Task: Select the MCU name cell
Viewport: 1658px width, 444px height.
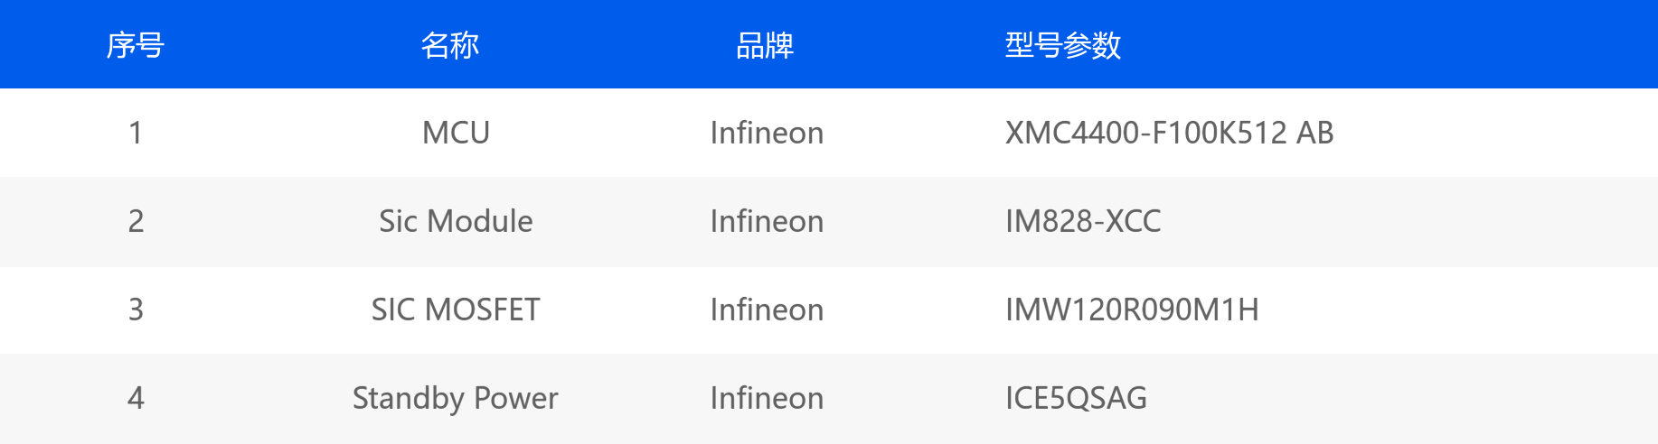Action: coord(456,133)
